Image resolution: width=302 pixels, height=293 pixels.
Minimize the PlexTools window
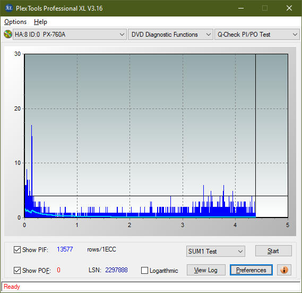tap(241, 8)
